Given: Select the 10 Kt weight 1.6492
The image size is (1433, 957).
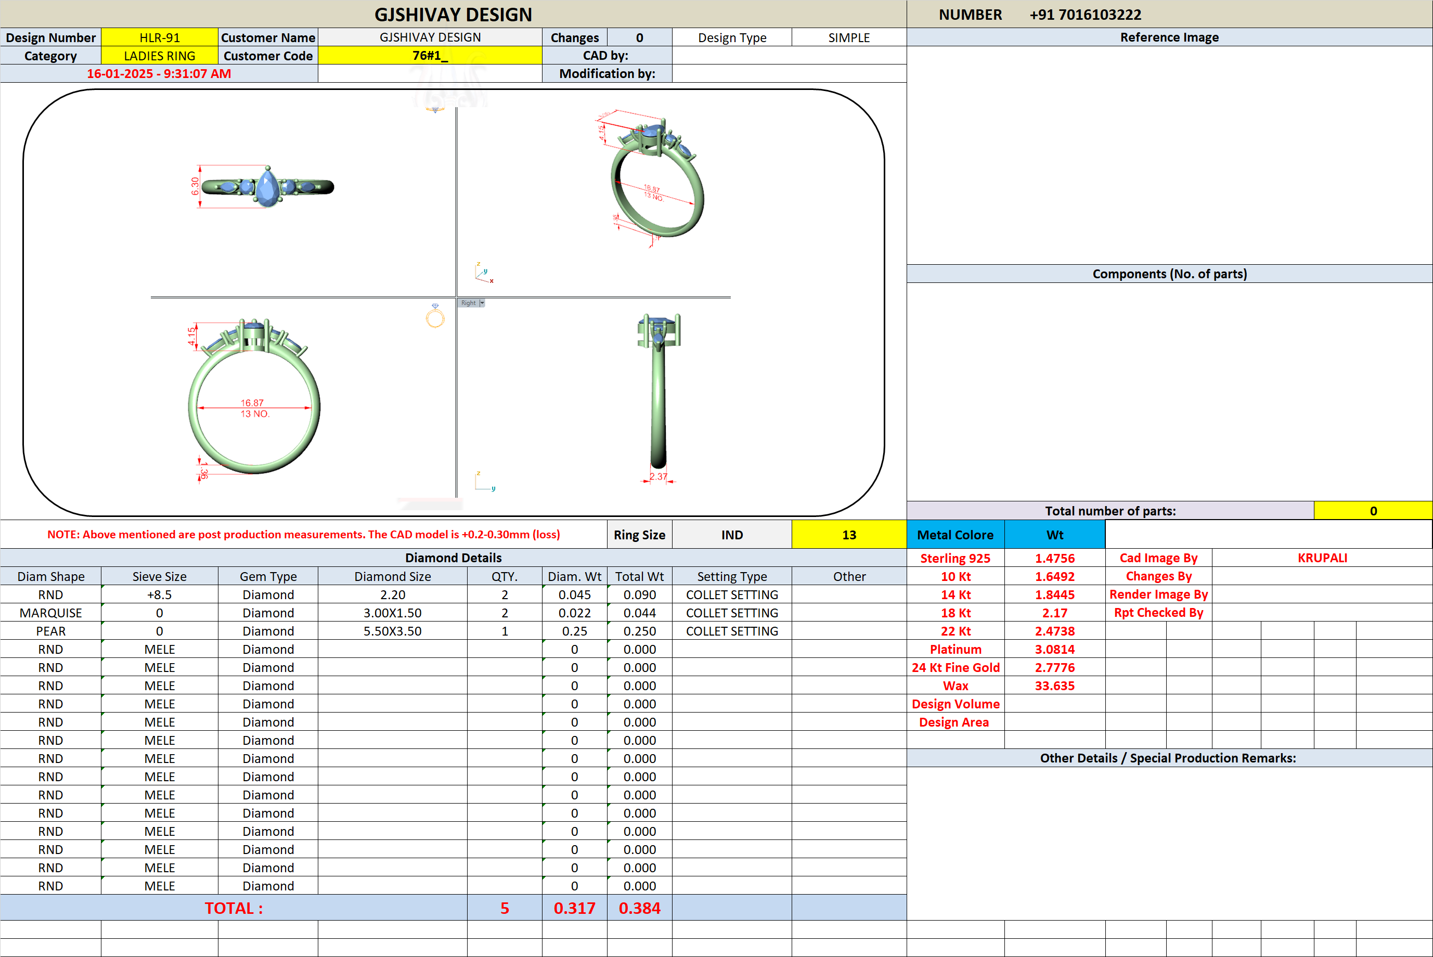Looking at the screenshot, I should click(1055, 576).
